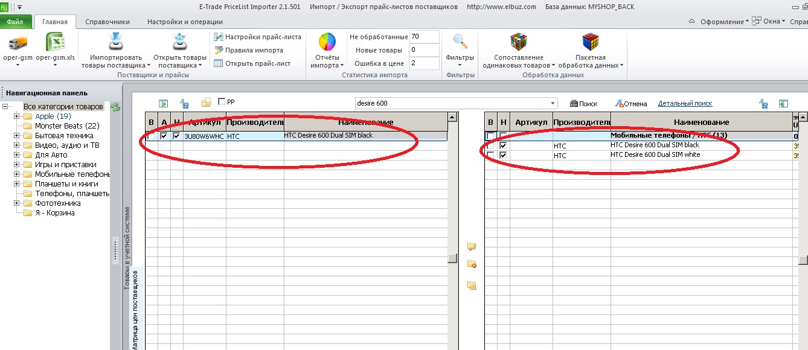
Task: Open the Детальный поиск link
Action: click(x=685, y=104)
